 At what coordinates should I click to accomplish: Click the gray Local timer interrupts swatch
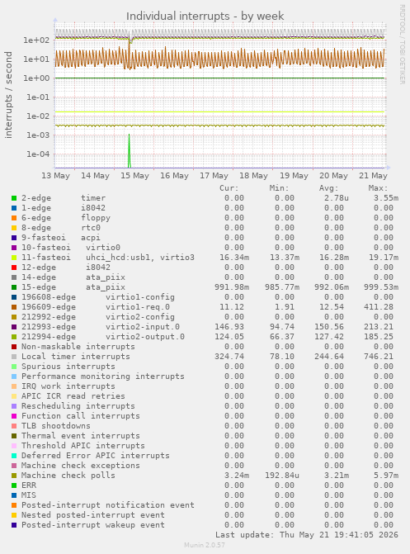click(14, 357)
